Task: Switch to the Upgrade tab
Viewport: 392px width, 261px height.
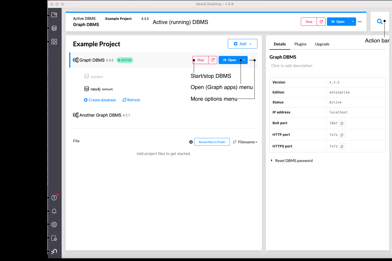Action: click(x=322, y=44)
